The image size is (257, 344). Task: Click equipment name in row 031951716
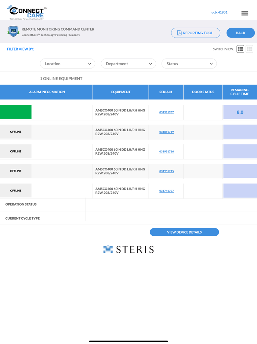120,152
